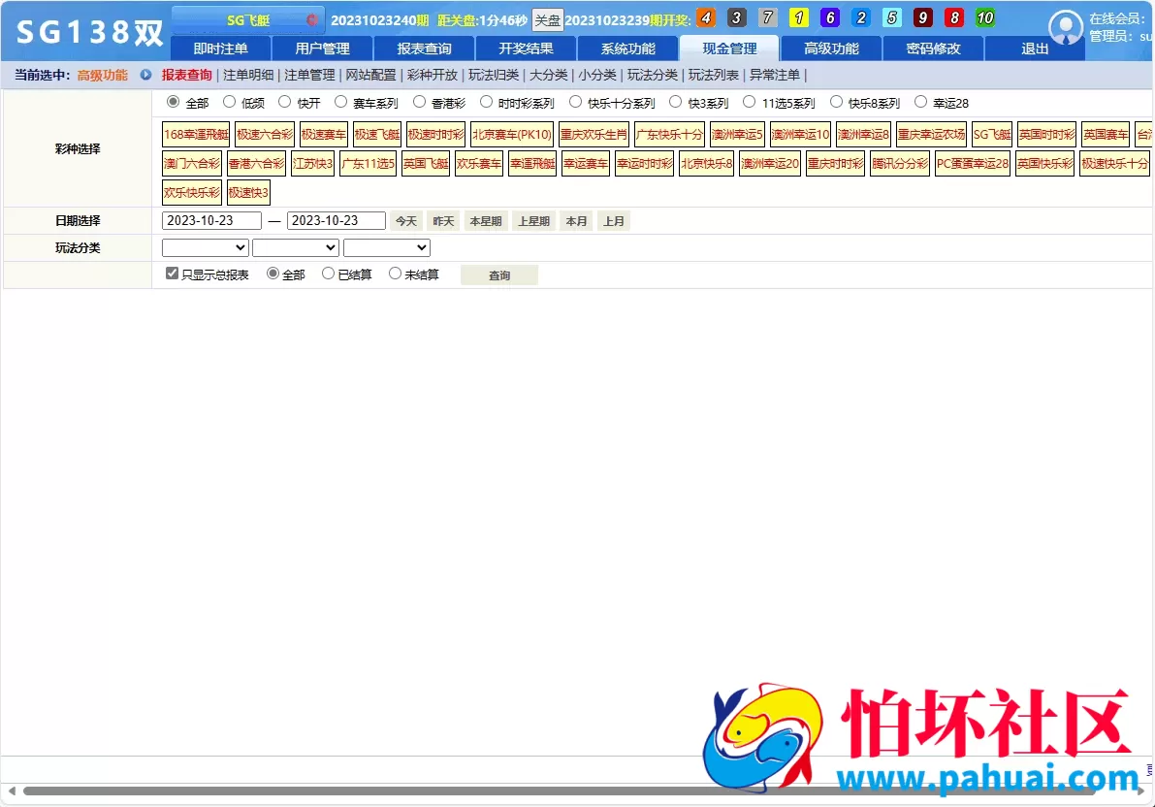This screenshot has width=1155, height=807.
Task: Select the 快乐8系列 radio option
Action: coord(836,102)
